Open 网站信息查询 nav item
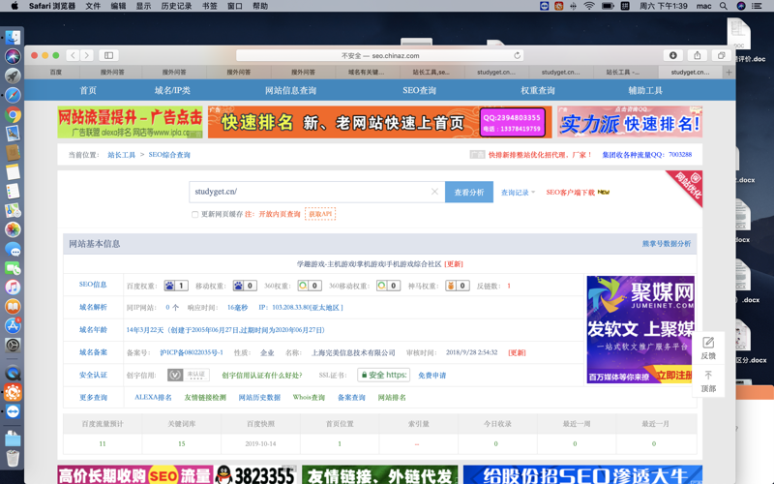Image resolution: width=774 pixels, height=484 pixels. [x=291, y=90]
